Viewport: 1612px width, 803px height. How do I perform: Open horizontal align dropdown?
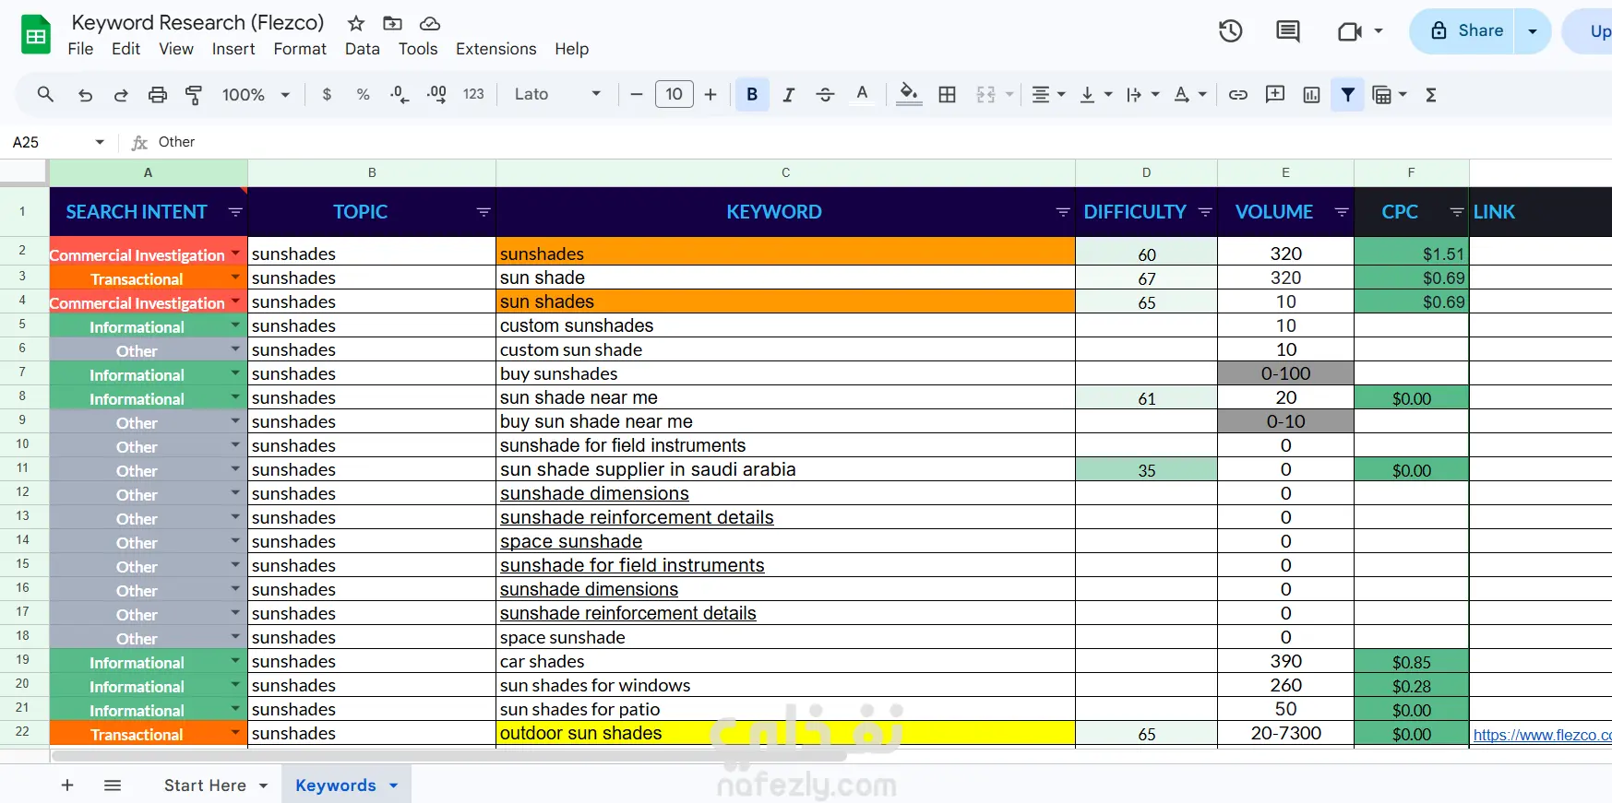pyautogui.click(x=1048, y=94)
